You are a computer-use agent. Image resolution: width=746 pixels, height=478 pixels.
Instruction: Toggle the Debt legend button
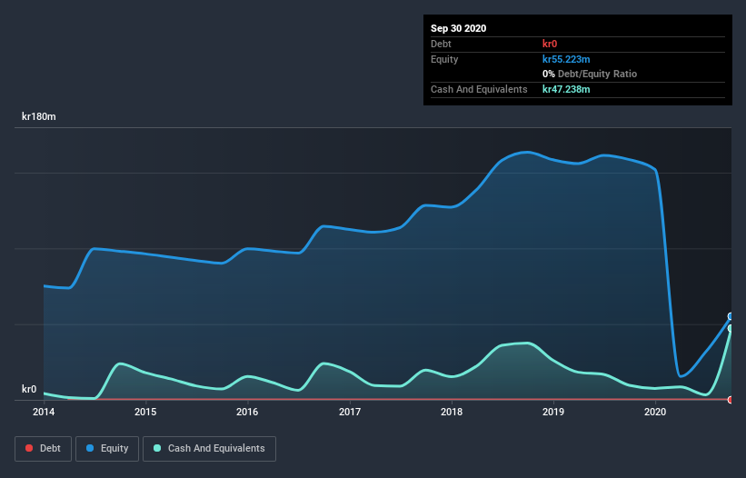43,449
